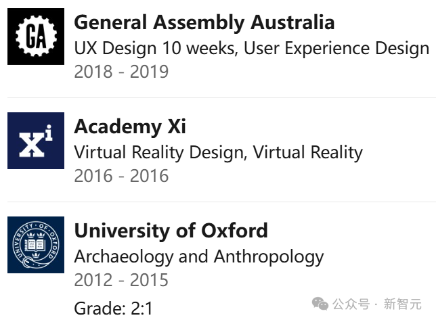This screenshot has height=322, width=436.
Task: Click the University of Oxford crest logo
Action: [36, 245]
